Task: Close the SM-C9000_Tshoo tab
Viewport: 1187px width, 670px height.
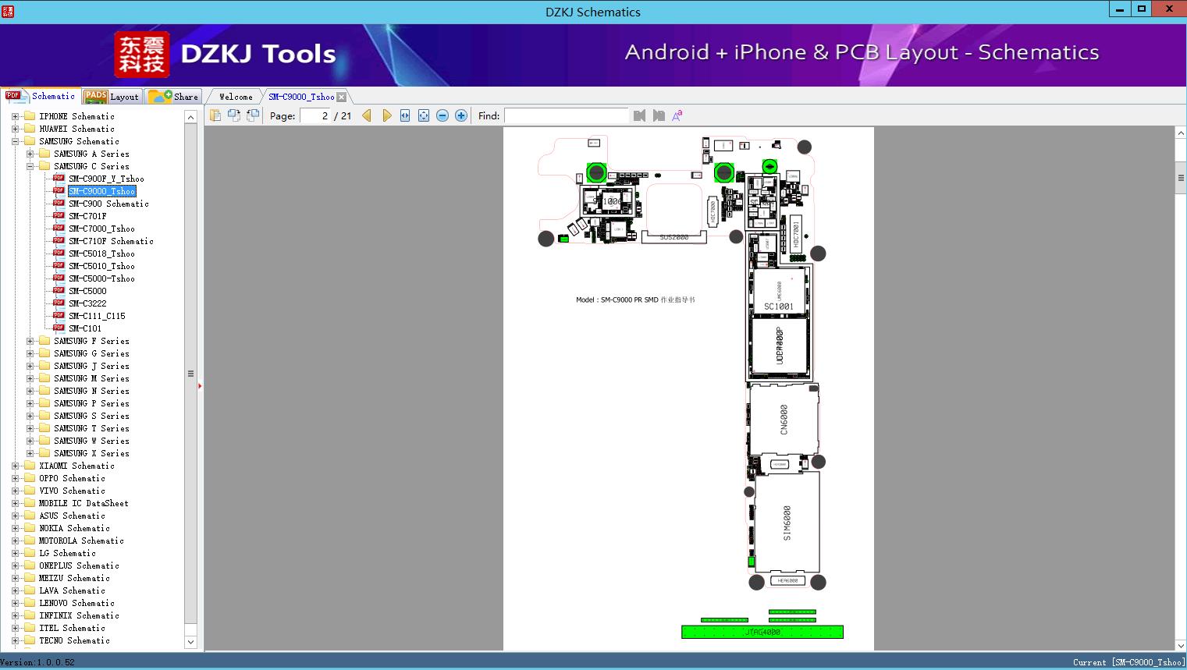Action: click(341, 97)
